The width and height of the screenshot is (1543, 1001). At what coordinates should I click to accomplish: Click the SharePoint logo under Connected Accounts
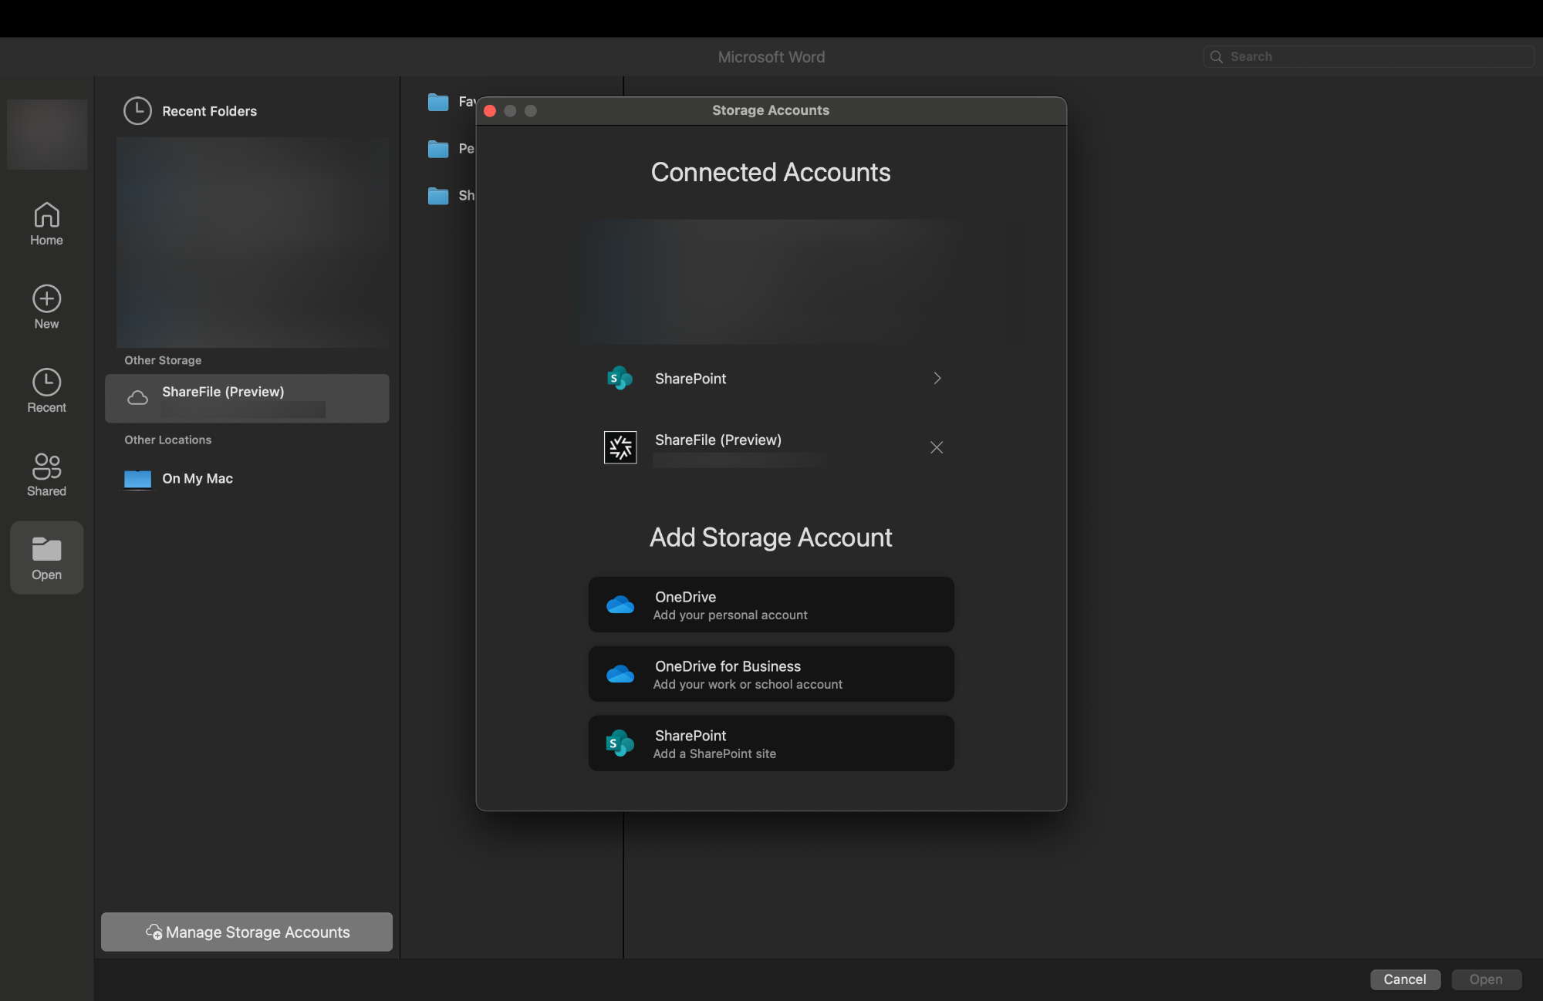coord(620,379)
